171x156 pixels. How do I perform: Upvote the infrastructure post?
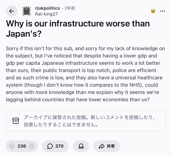(12, 146)
